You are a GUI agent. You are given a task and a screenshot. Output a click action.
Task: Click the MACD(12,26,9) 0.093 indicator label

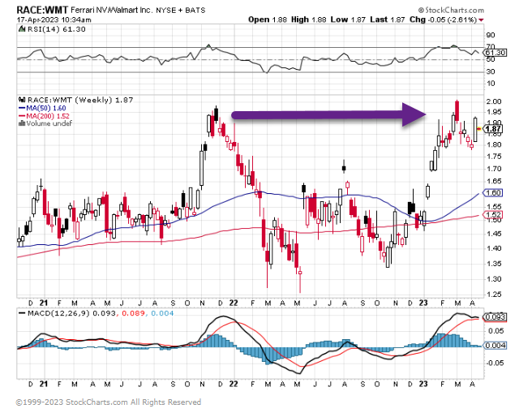pos(71,313)
